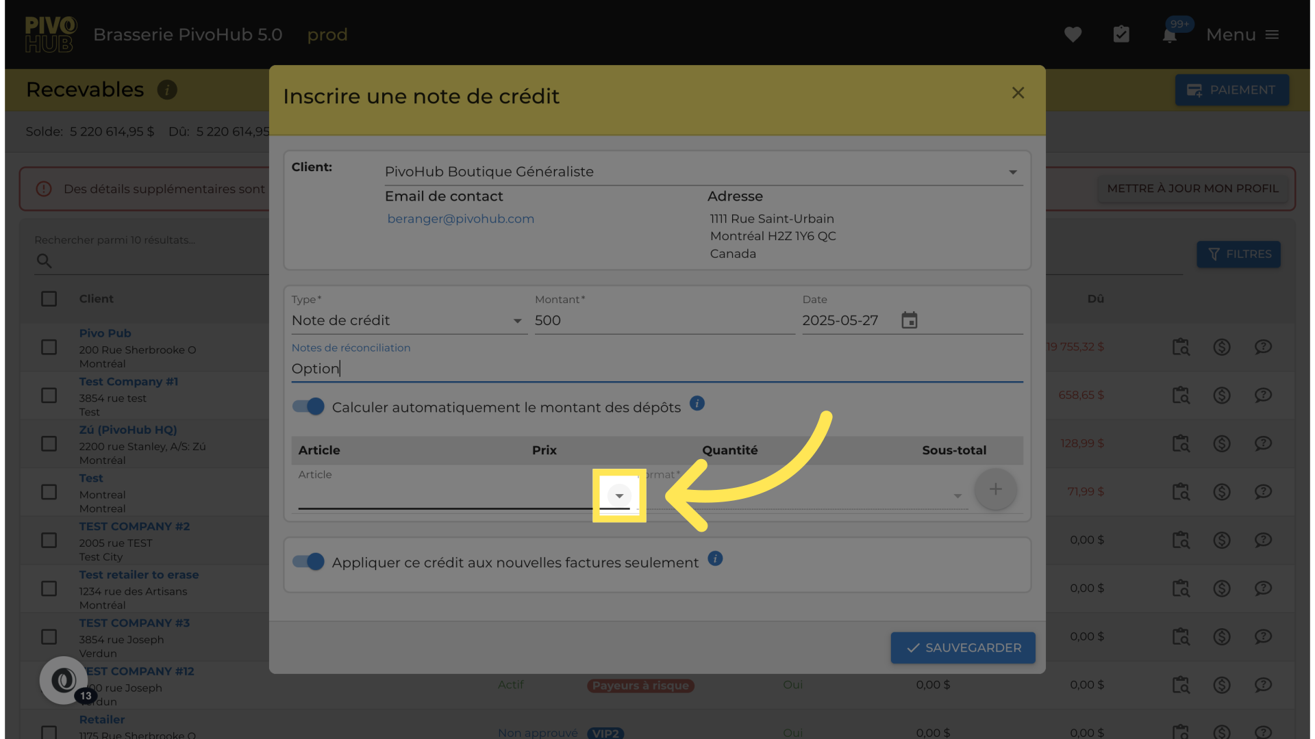1315x739 pixels.
Task: Click the Montant input field
Action: [663, 320]
